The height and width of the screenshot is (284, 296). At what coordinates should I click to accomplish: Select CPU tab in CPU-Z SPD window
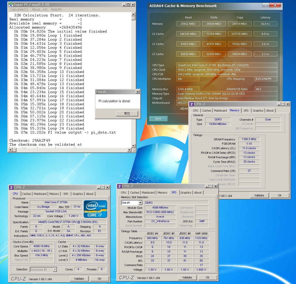(123, 193)
